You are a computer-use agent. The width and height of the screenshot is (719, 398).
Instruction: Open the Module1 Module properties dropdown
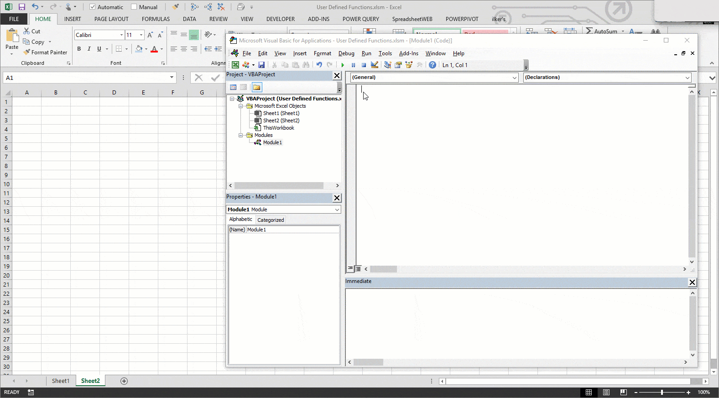click(x=337, y=209)
